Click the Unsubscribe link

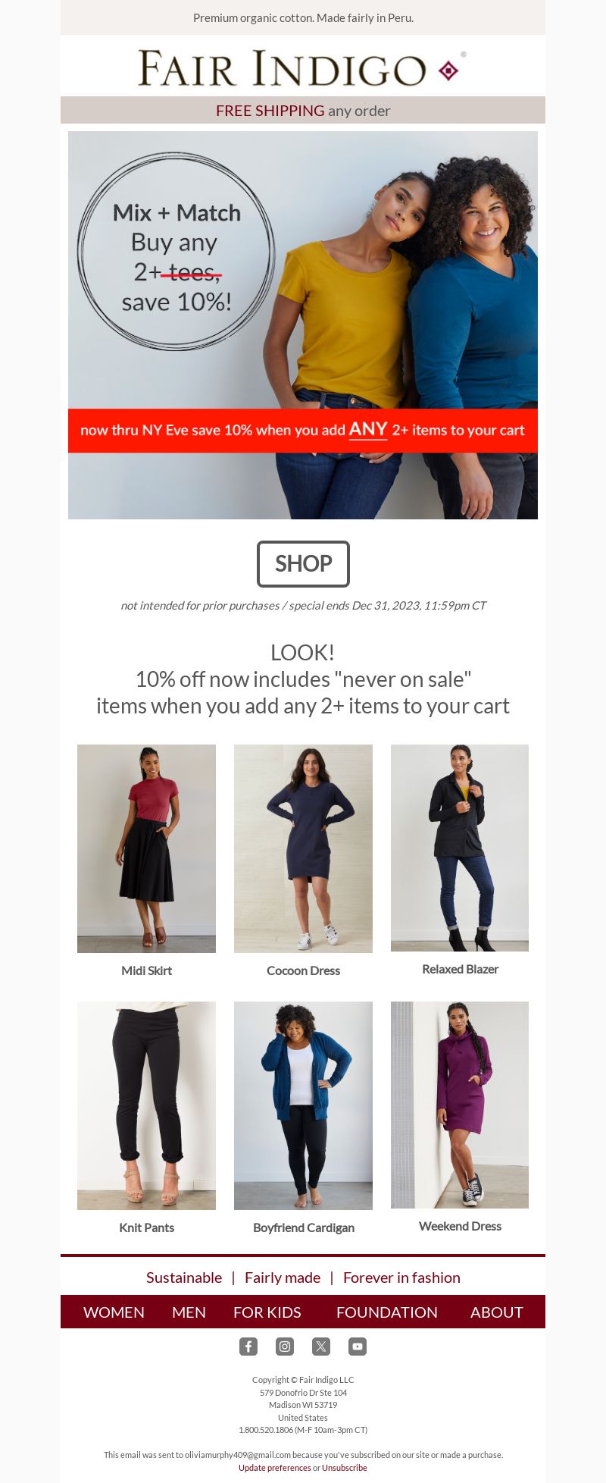point(345,1468)
